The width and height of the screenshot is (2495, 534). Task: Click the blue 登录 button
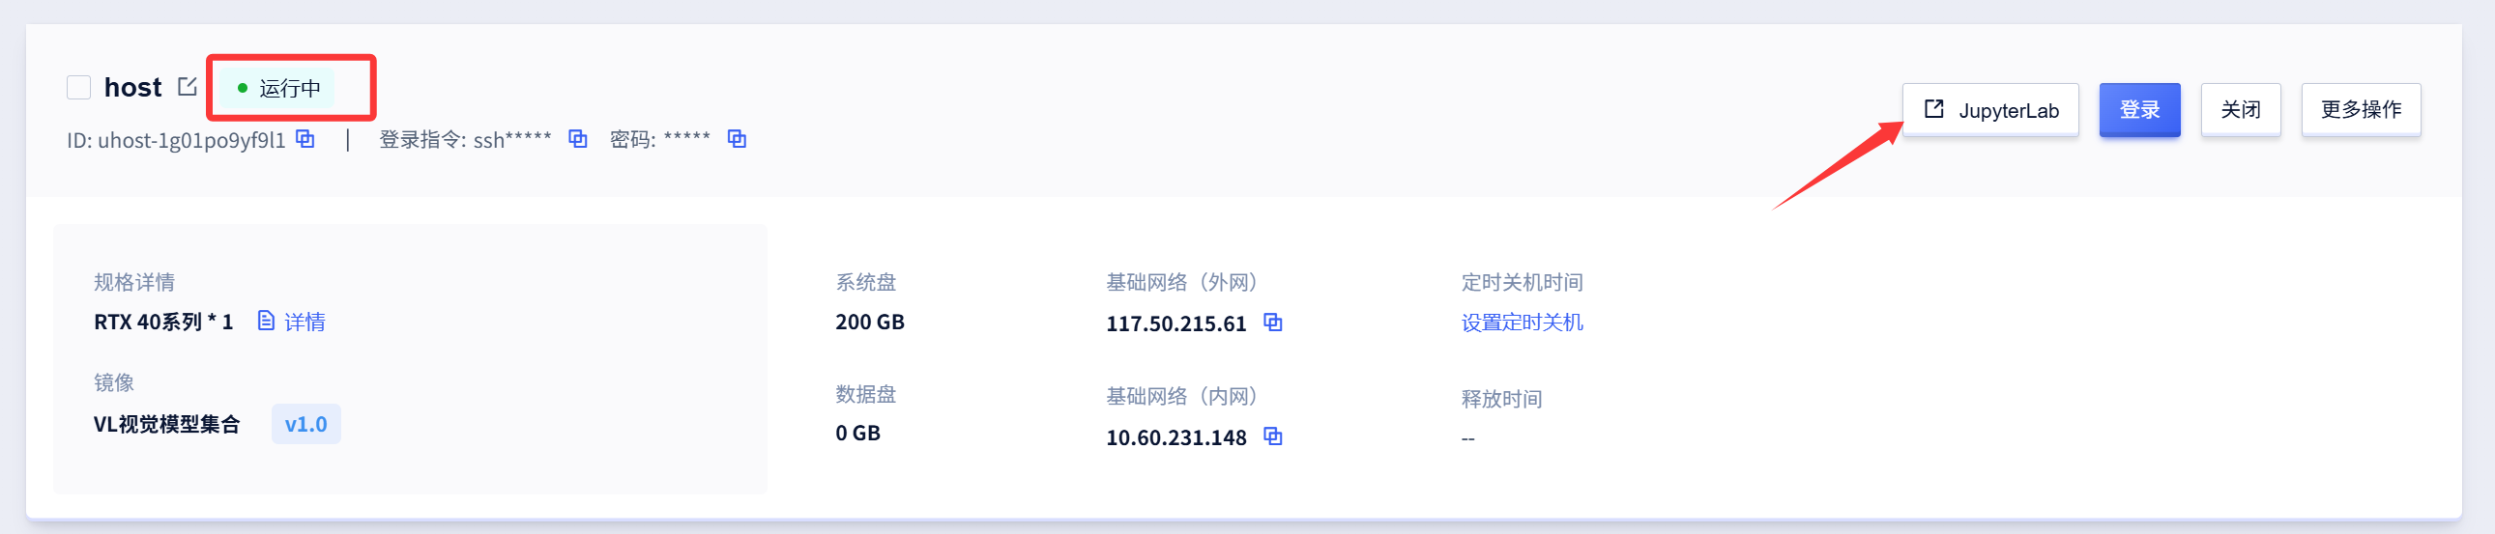[x=2138, y=110]
